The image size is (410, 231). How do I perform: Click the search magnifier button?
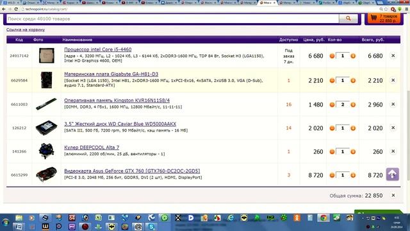point(348,19)
